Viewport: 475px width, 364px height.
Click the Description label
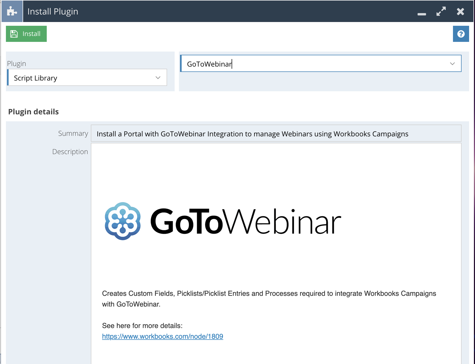point(70,152)
